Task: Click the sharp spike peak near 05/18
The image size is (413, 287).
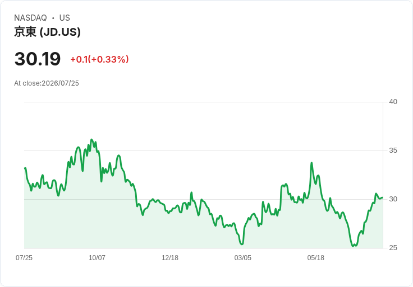Action: pos(311,163)
